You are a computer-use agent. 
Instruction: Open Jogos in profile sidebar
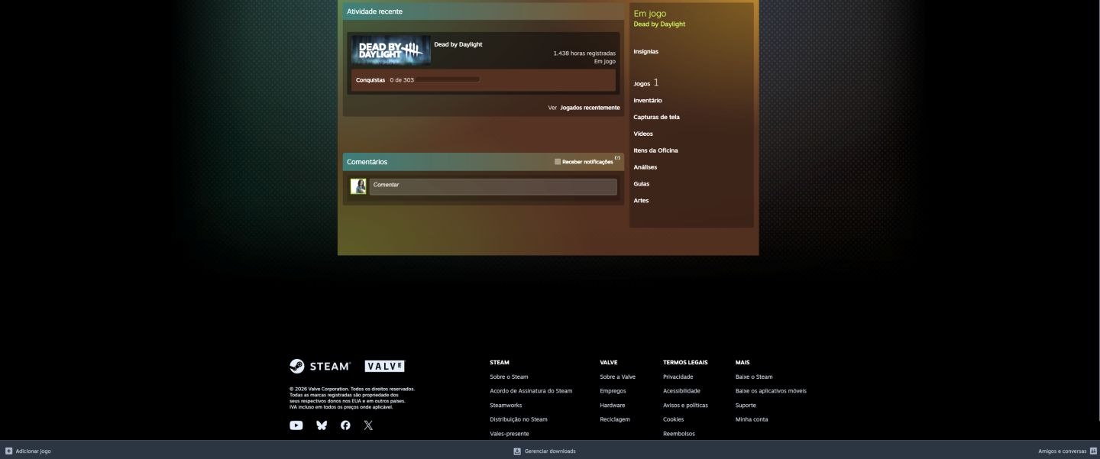coord(642,83)
